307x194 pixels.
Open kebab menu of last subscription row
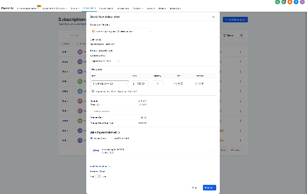tap(240, 141)
